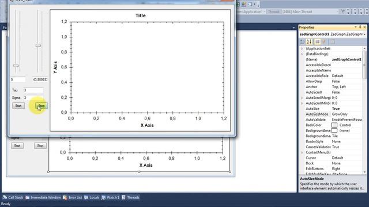Click Start button in the designer form behind
This screenshot has height=207, width=369.
coord(17,145)
